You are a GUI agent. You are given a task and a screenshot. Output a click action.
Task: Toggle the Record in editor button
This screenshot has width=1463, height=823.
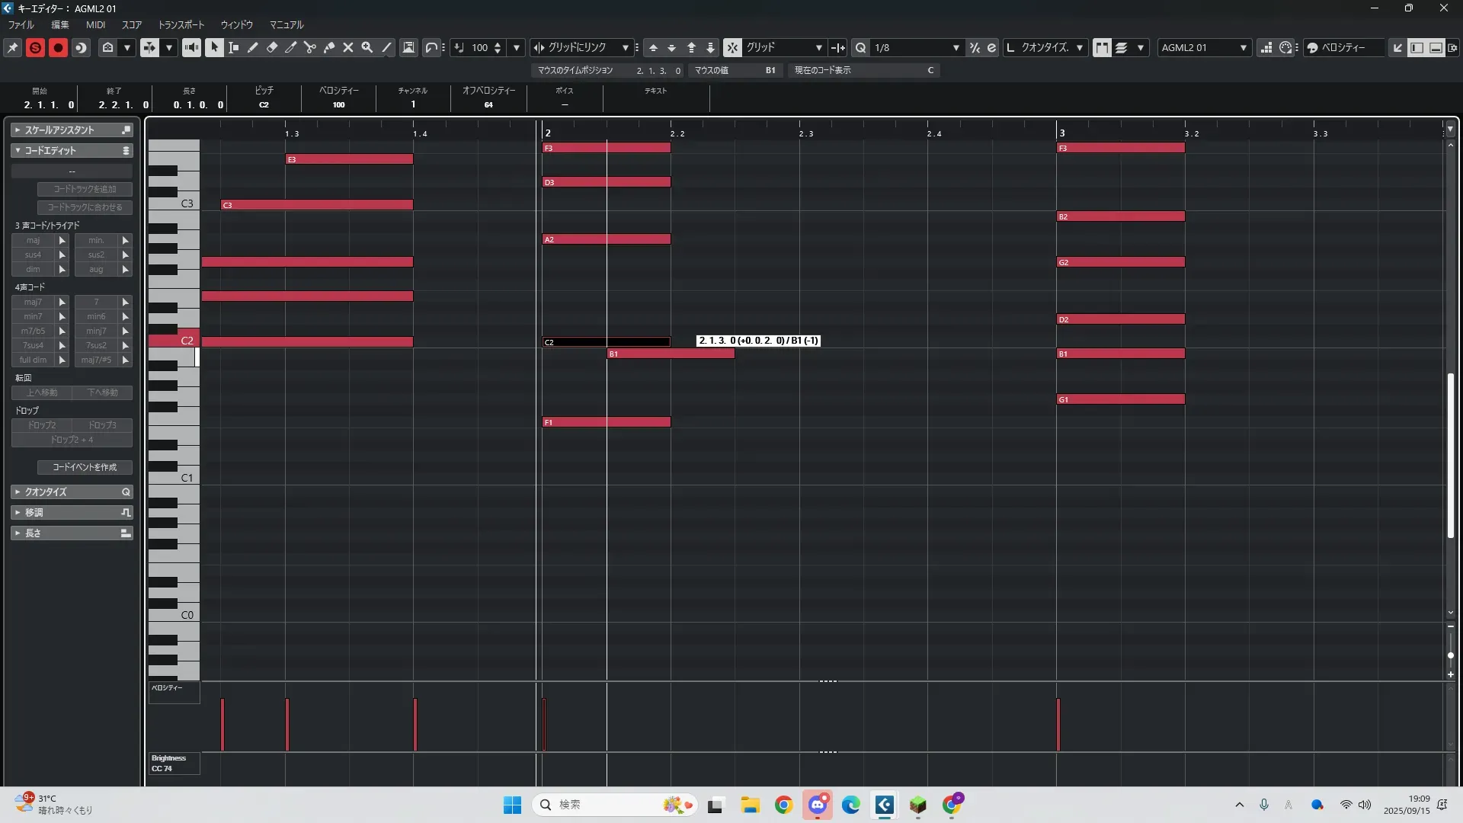58,47
